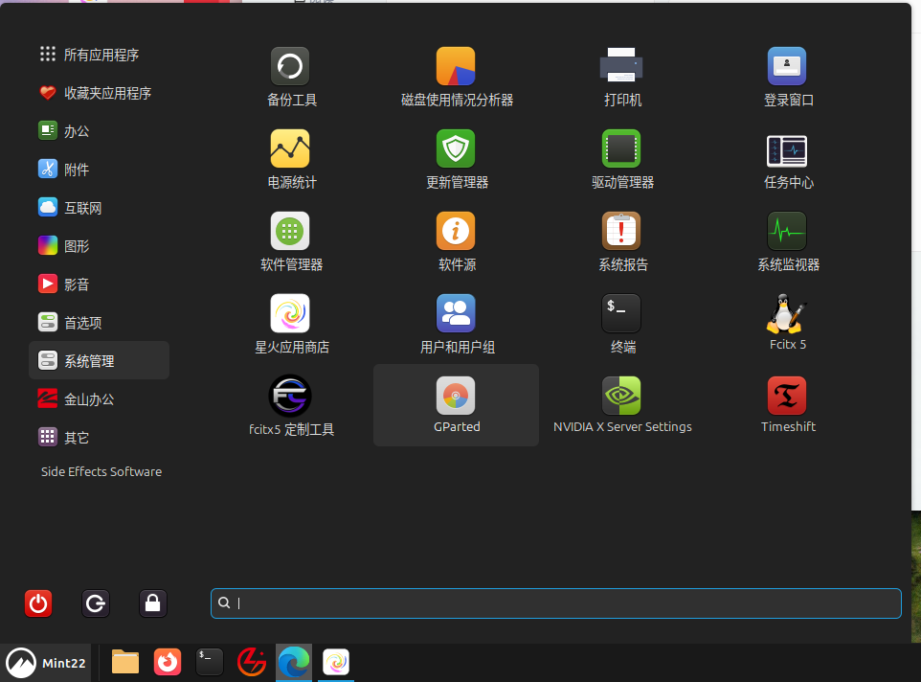
Task: Open the 影音 multimedia category
Action: click(x=99, y=284)
